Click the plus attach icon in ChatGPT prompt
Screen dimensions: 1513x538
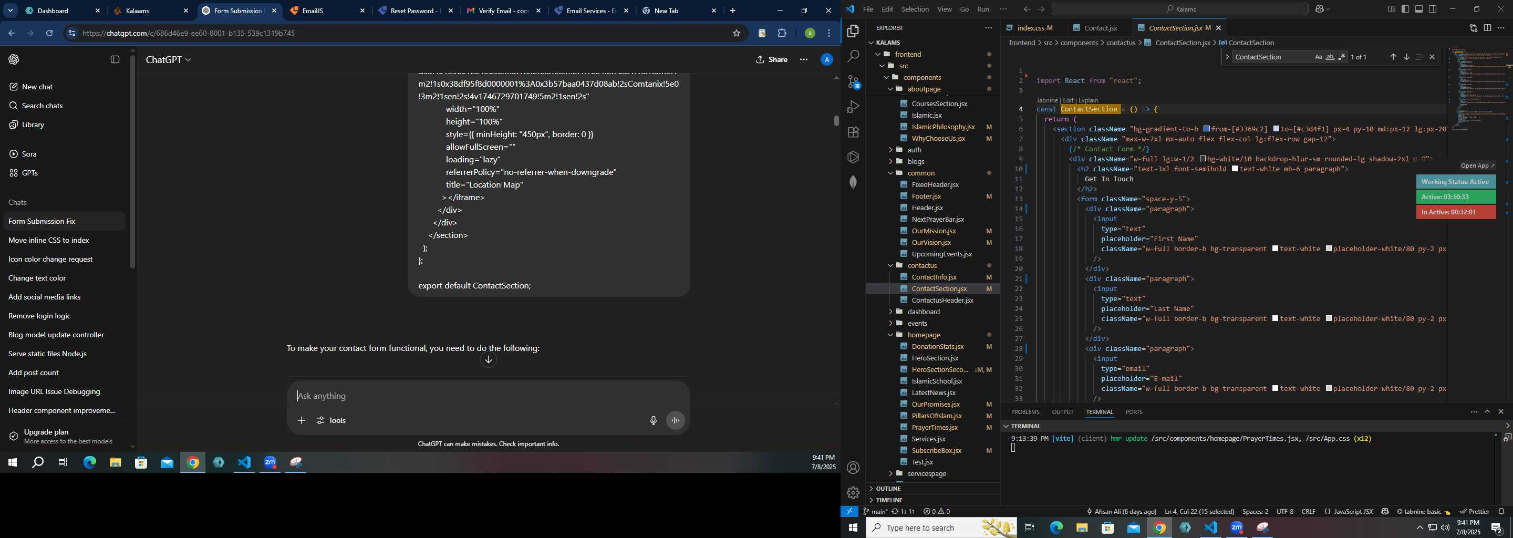[302, 420]
